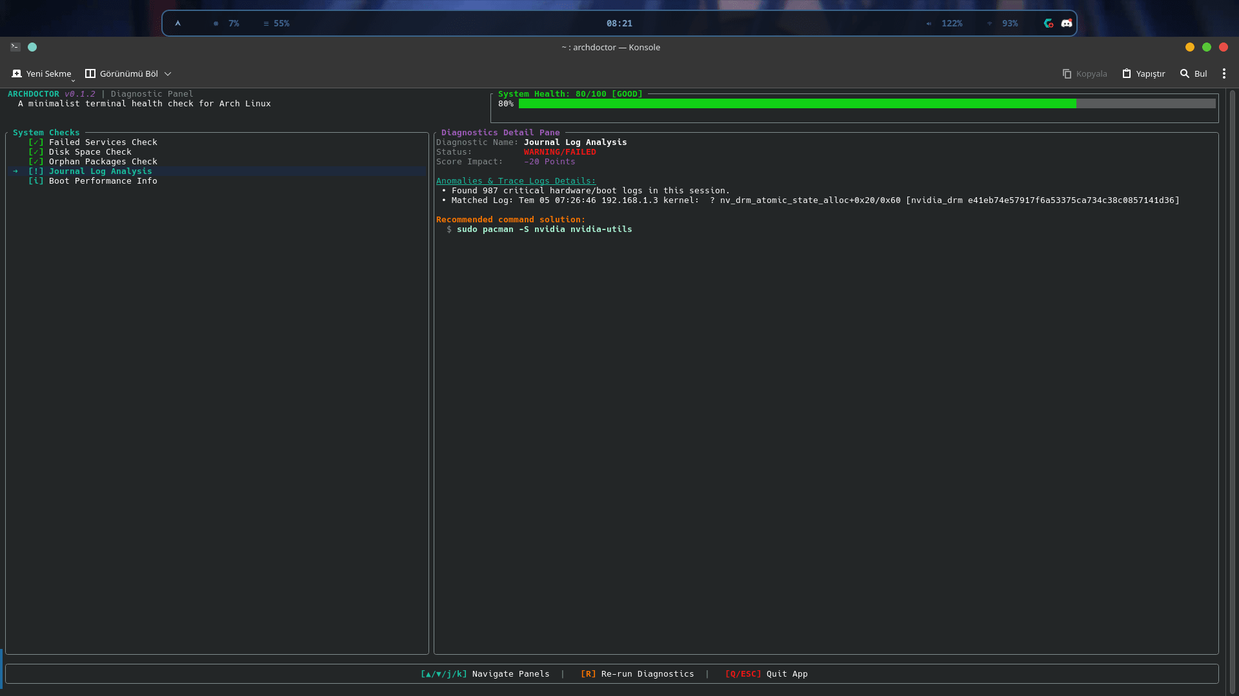Select the Journal Log Analysis row
Screen dimensions: 1239x696
[217, 171]
